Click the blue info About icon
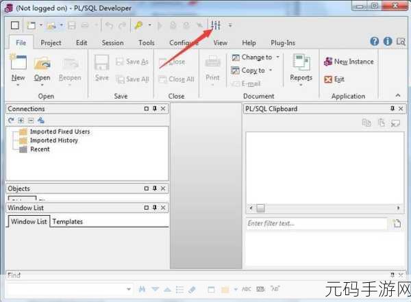 pyautogui.click(x=388, y=41)
